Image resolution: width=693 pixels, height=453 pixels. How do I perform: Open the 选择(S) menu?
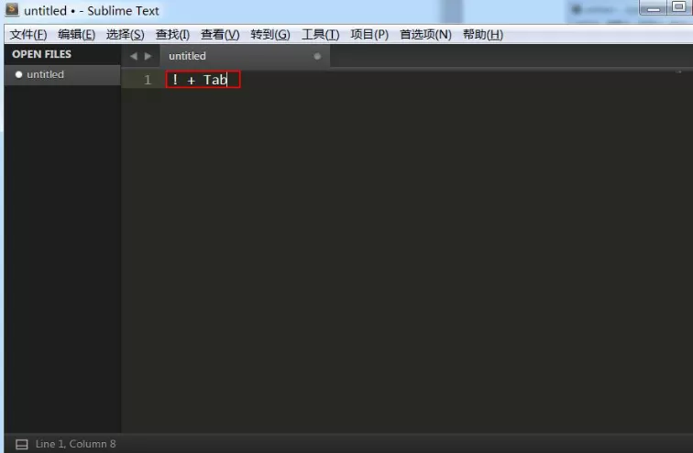125,35
